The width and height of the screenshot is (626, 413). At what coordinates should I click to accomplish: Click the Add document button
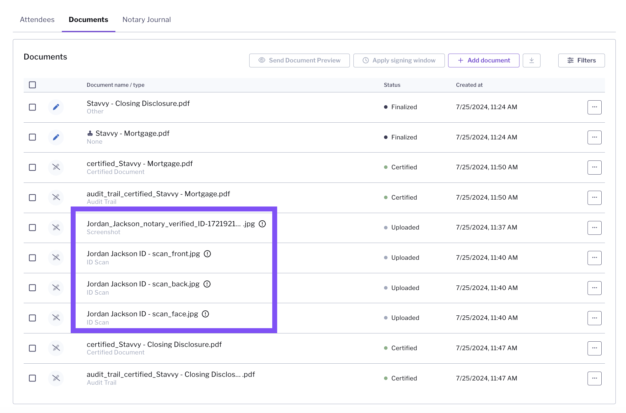[484, 61]
